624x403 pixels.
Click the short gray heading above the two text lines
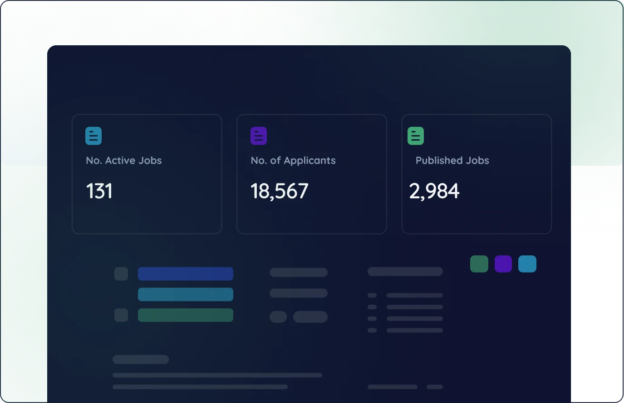(x=141, y=360)
